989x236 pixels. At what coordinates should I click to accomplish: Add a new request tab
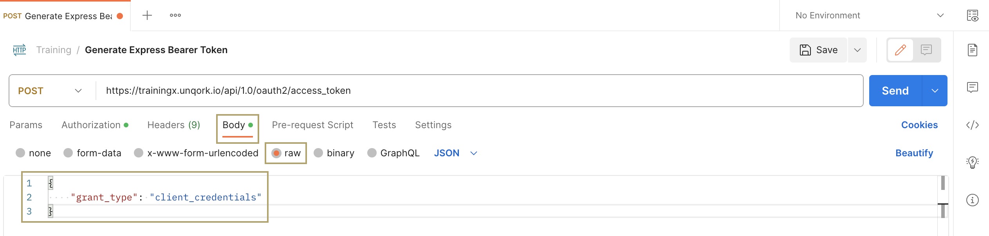tap(147, 16)
